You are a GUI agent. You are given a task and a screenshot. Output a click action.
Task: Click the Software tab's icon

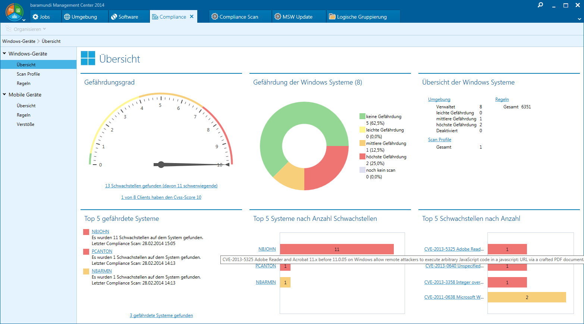tap(114, 17)
